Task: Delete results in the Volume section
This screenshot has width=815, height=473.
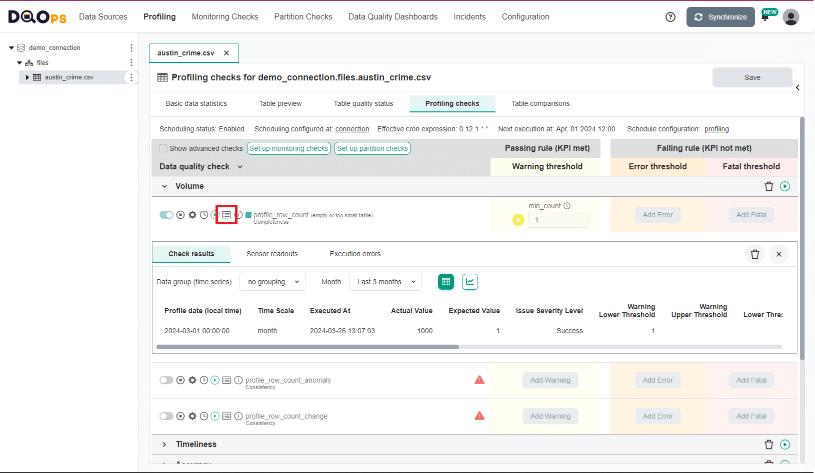Action: tap(769, 186)
